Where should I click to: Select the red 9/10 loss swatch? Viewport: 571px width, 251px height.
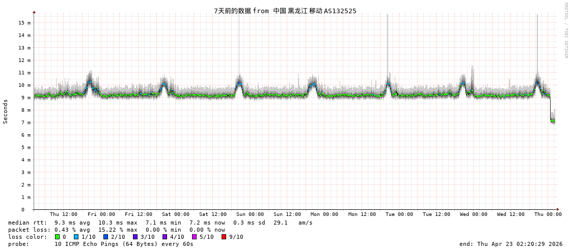[x=224, y=237]
